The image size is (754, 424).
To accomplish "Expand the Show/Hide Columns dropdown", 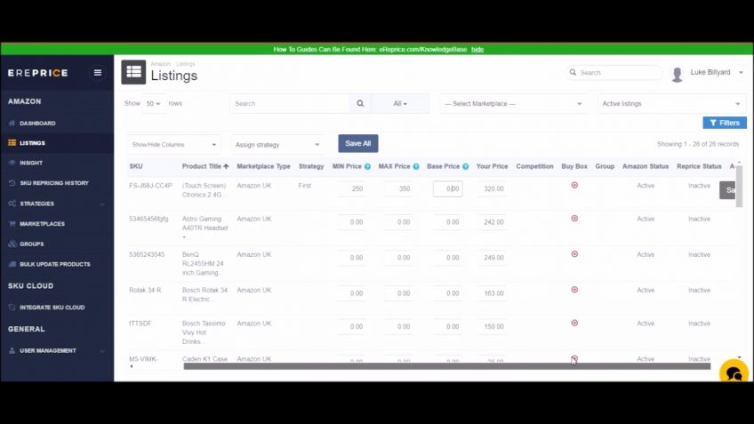I will 173,145.
